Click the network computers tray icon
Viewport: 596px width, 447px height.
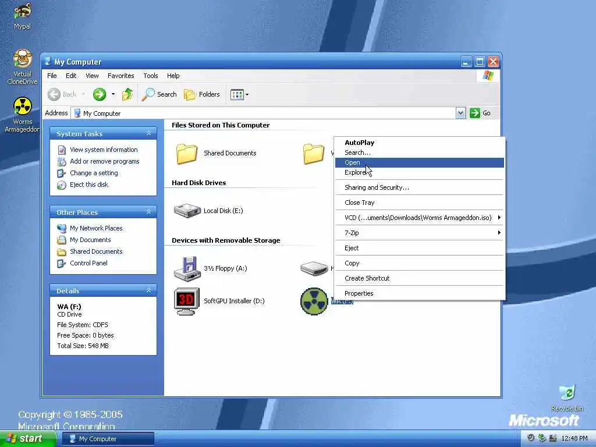[553, 438]
